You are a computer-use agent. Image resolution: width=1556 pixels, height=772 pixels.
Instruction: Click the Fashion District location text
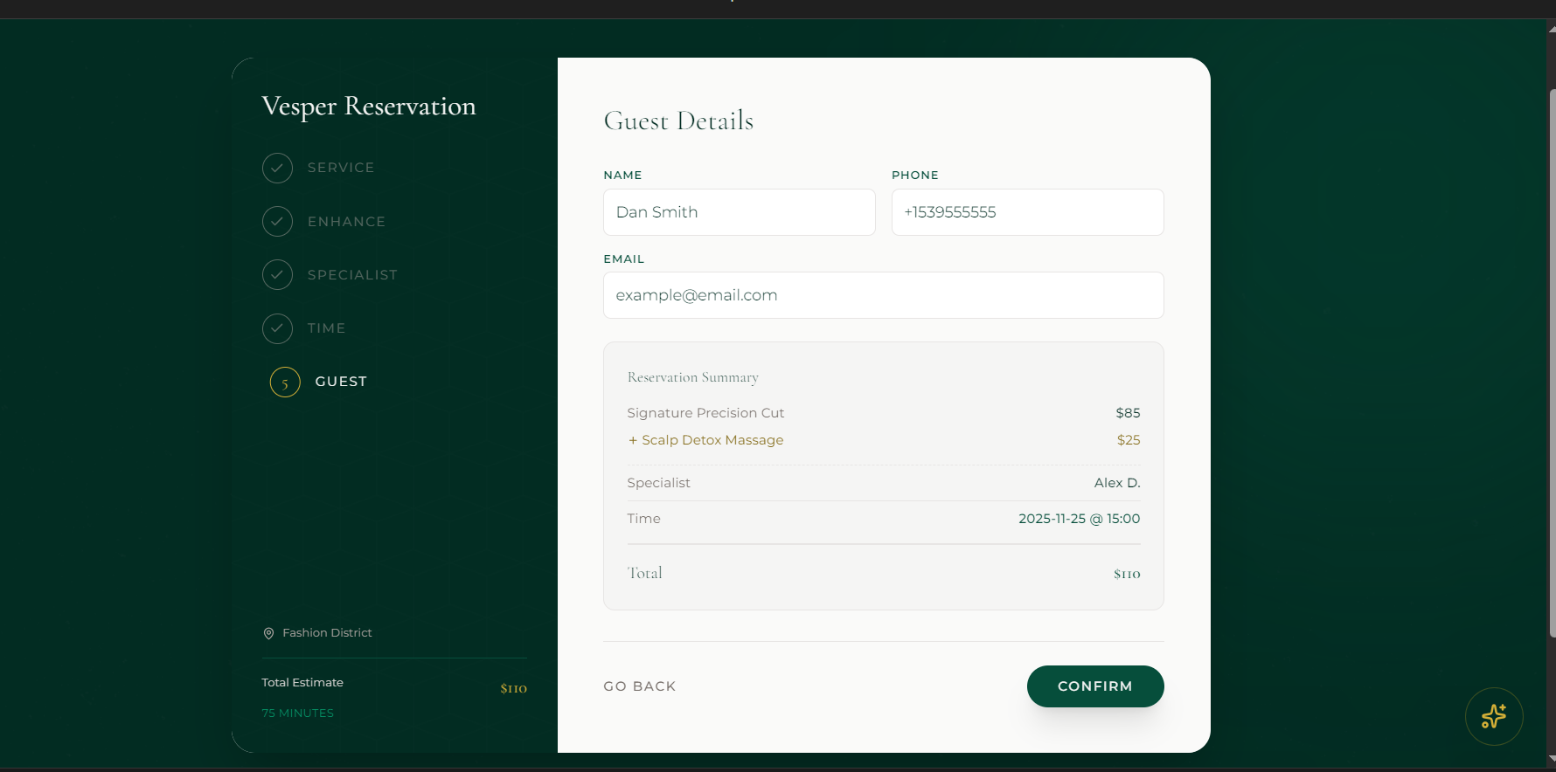coord(327,633)
